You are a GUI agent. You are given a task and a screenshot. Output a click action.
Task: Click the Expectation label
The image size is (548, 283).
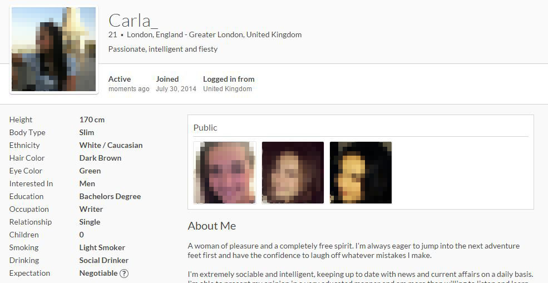pyautogui.click(x=29, y=273)
